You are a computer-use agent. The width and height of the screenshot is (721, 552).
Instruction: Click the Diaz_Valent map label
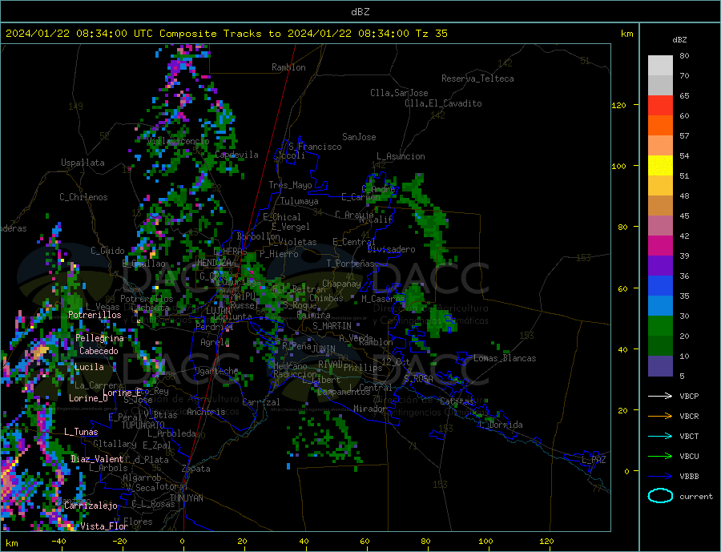[97, 459]
